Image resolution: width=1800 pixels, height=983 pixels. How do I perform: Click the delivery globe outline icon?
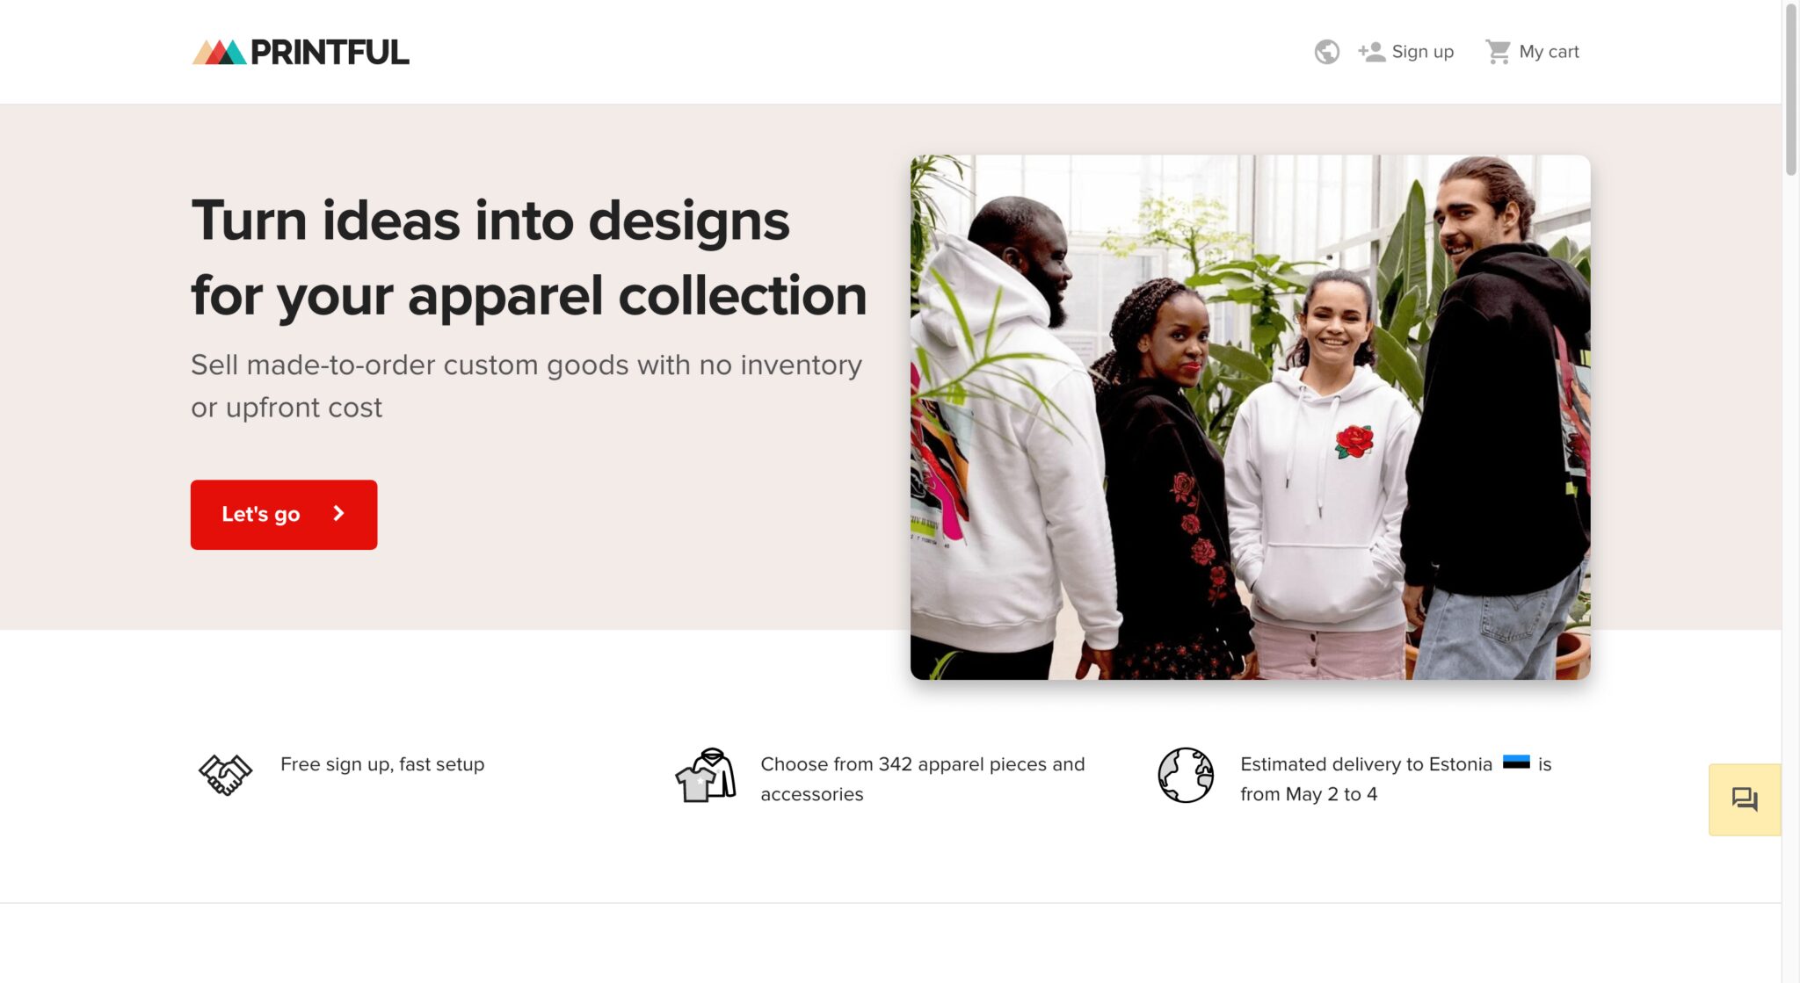tap(1185, 775)
